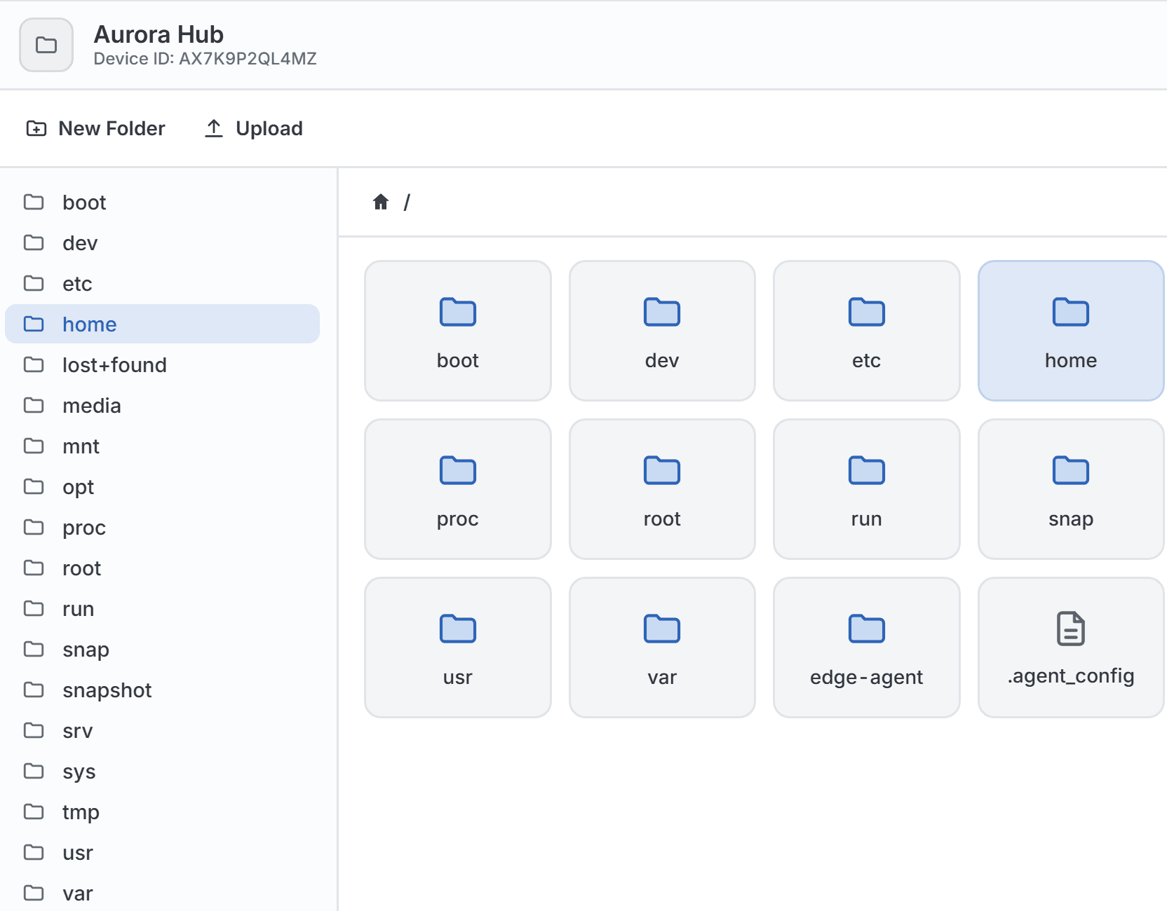Select opt in the sidebar tree
Screen dimensions: 1167x911
tap(163, 487)
